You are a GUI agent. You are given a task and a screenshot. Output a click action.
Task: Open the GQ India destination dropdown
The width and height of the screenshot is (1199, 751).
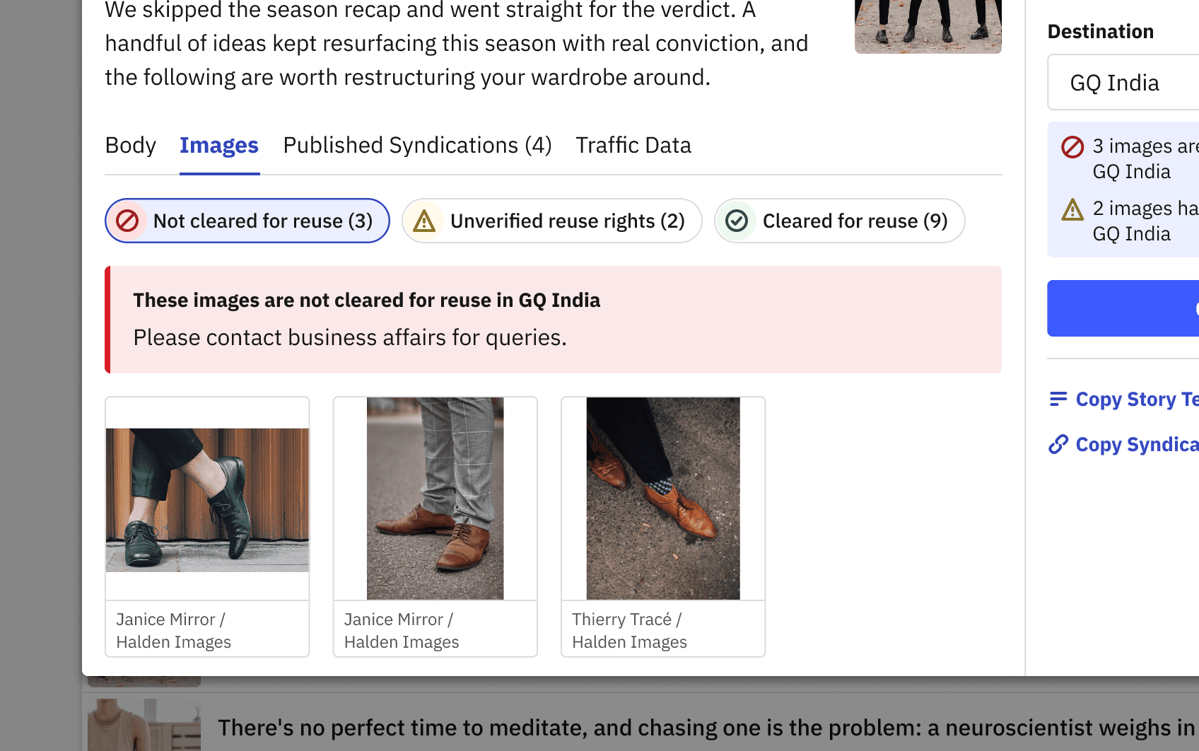1123,83
